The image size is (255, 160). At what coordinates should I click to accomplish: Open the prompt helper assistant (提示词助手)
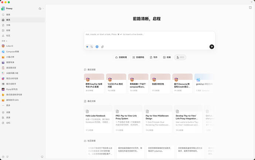click(23, 84)
